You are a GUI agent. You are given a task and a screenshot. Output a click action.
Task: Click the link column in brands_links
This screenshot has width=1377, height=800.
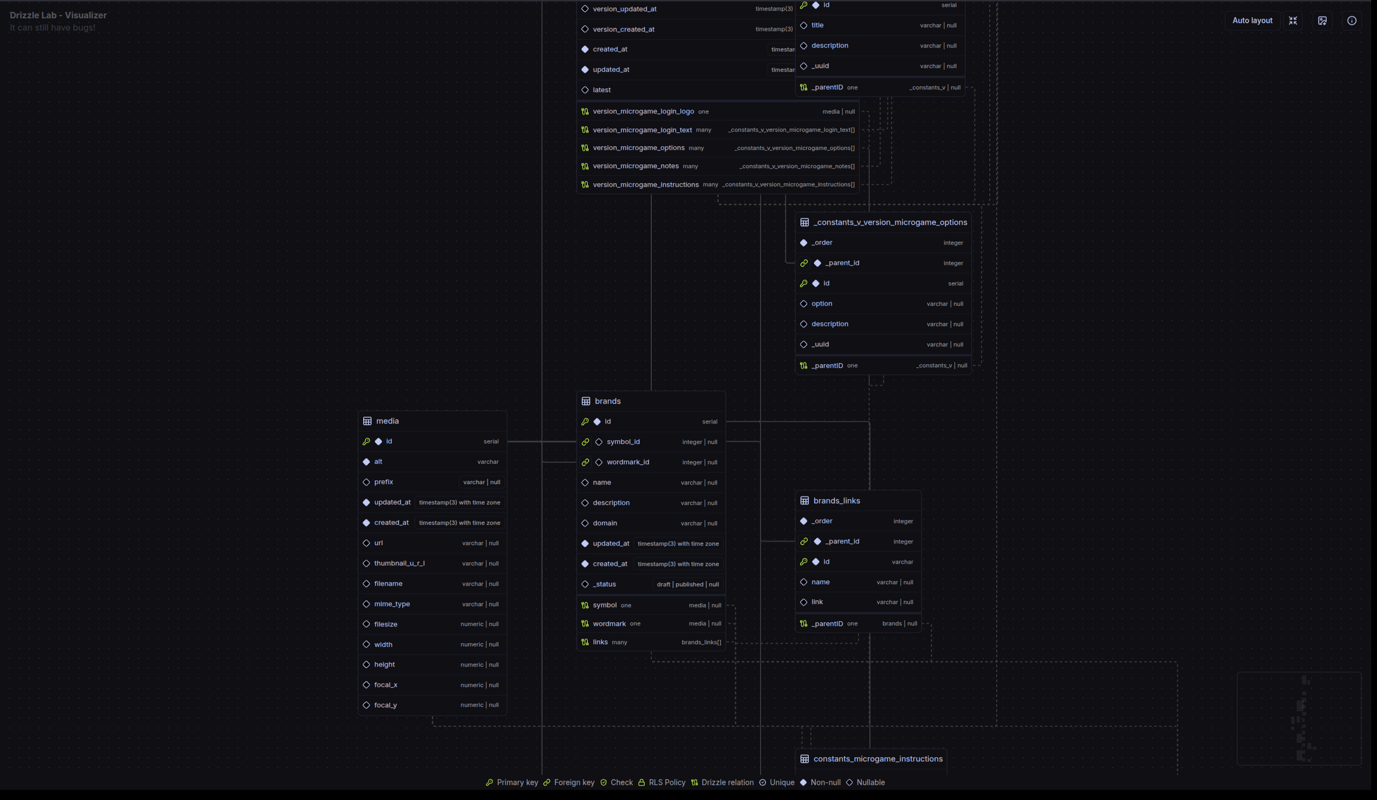tap(817, 602)
